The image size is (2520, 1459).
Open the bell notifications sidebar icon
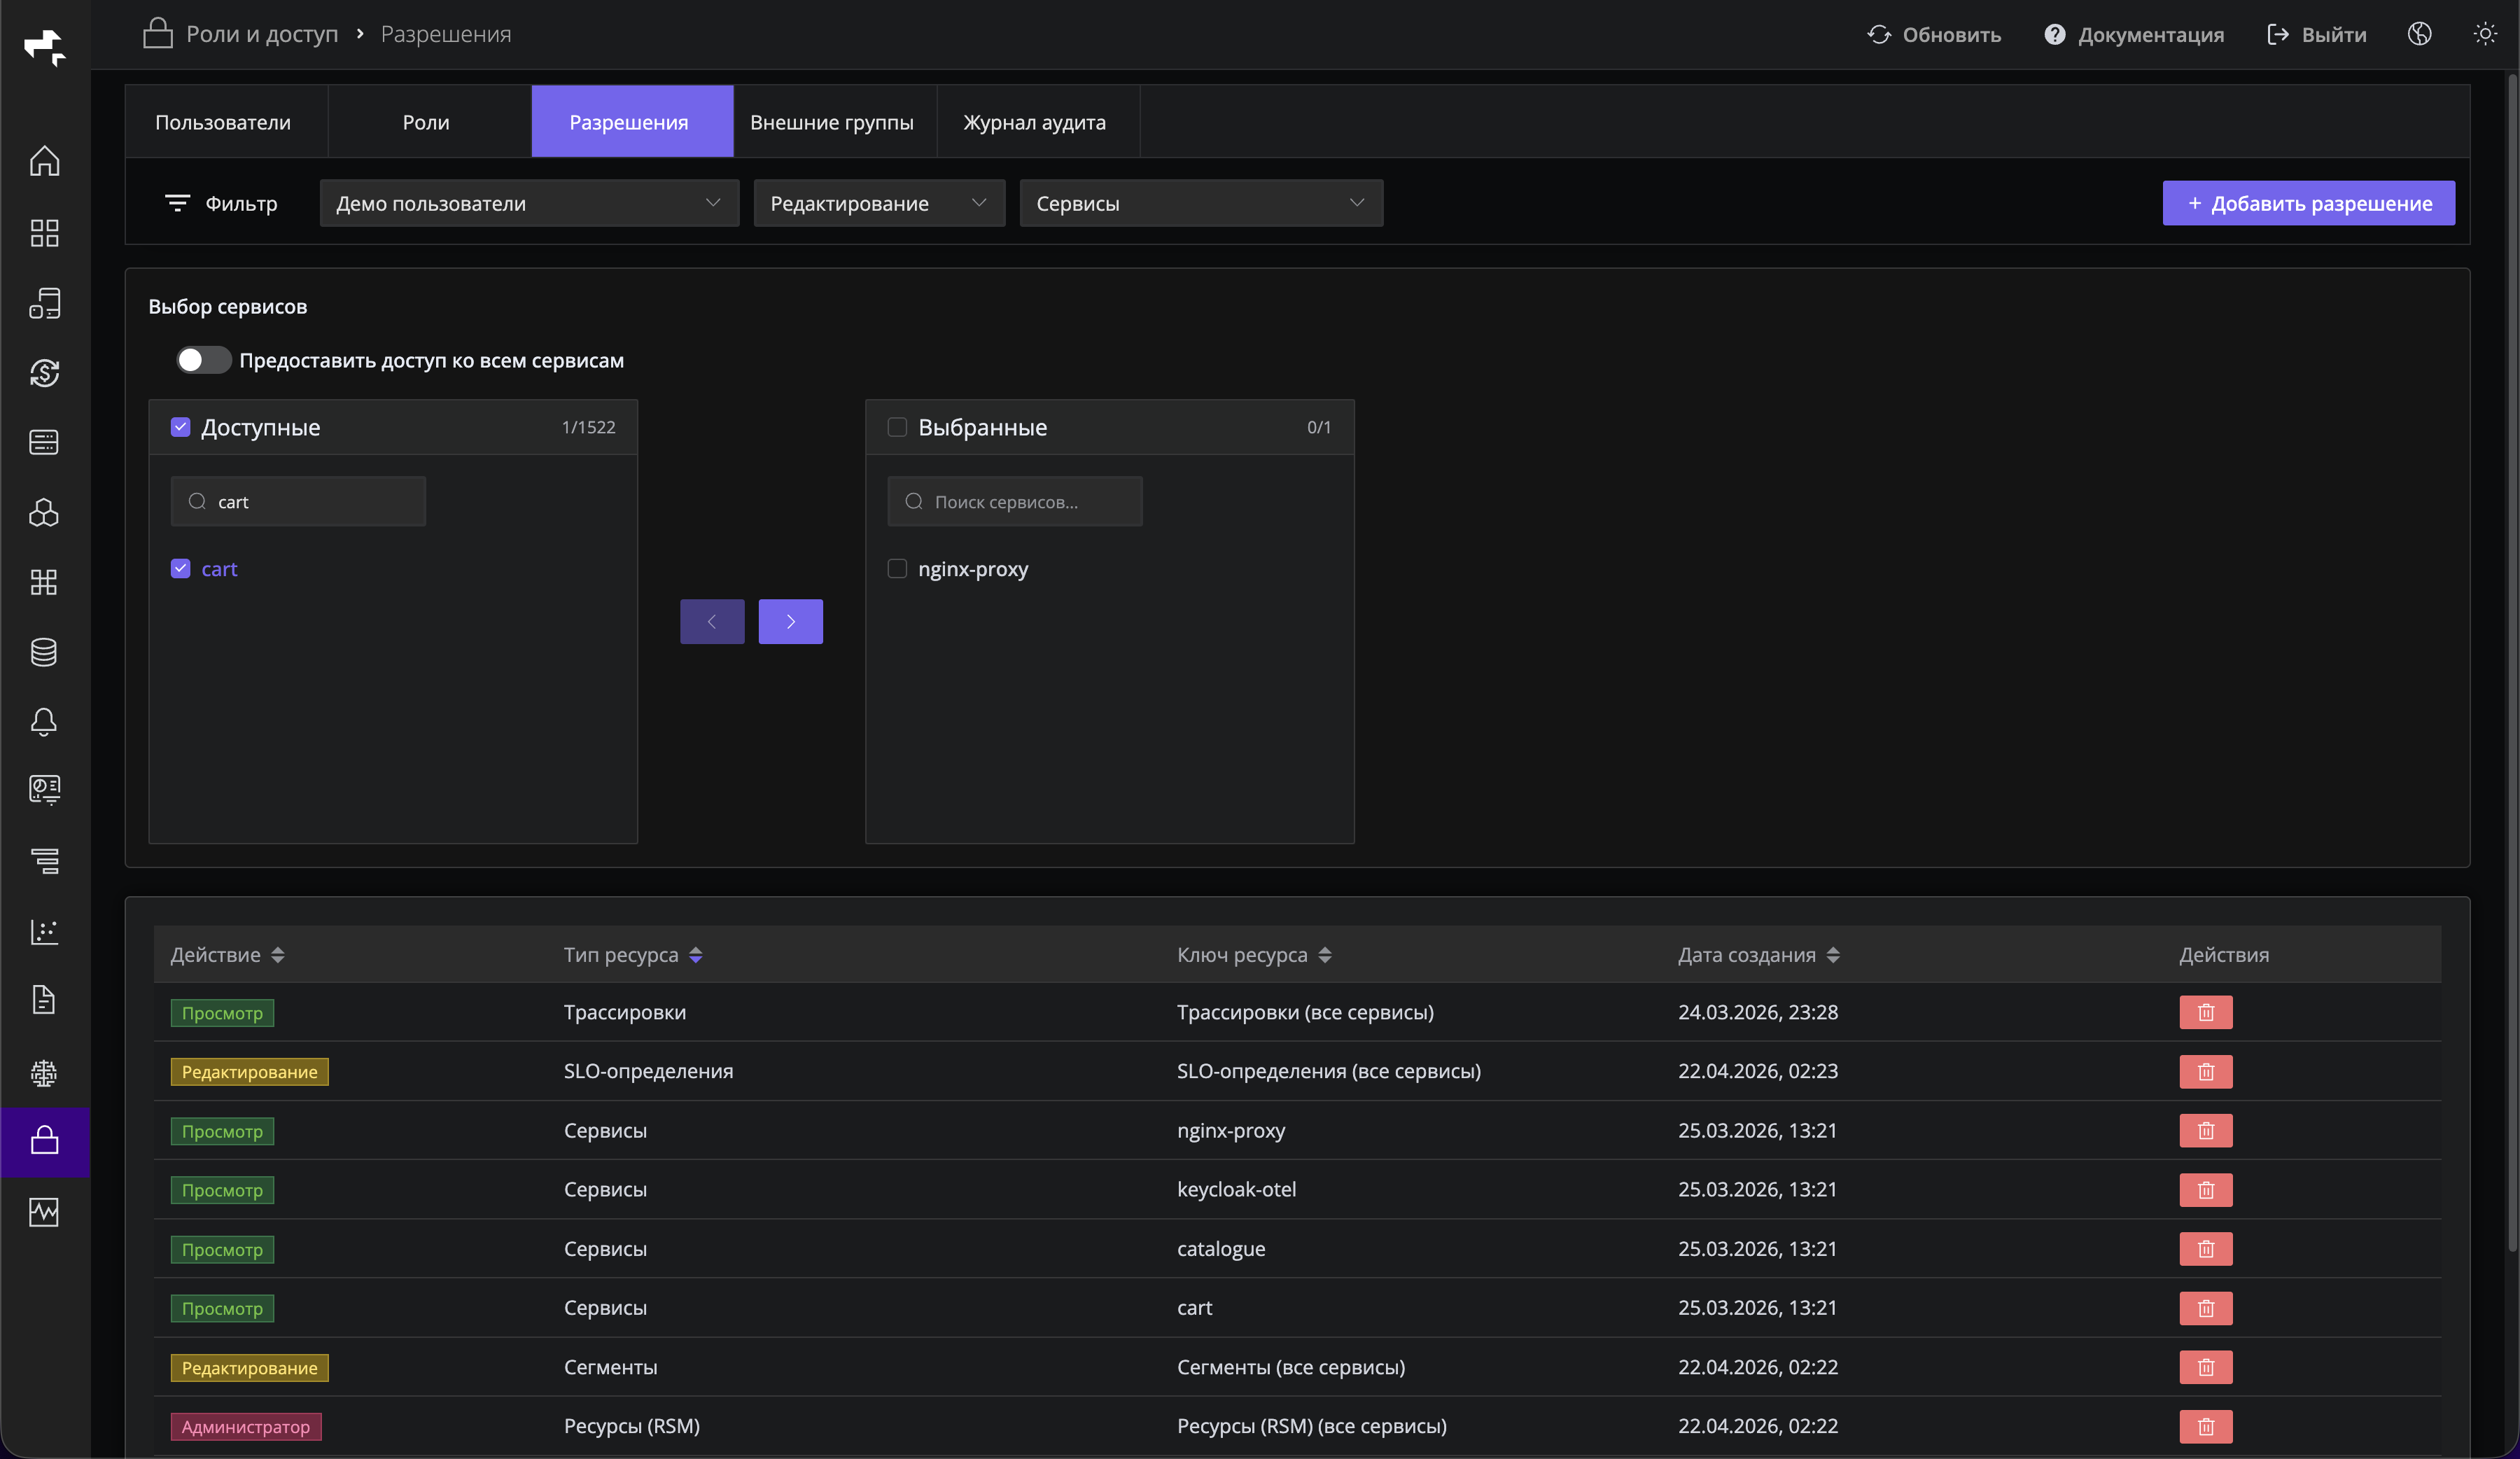[44, 721]
